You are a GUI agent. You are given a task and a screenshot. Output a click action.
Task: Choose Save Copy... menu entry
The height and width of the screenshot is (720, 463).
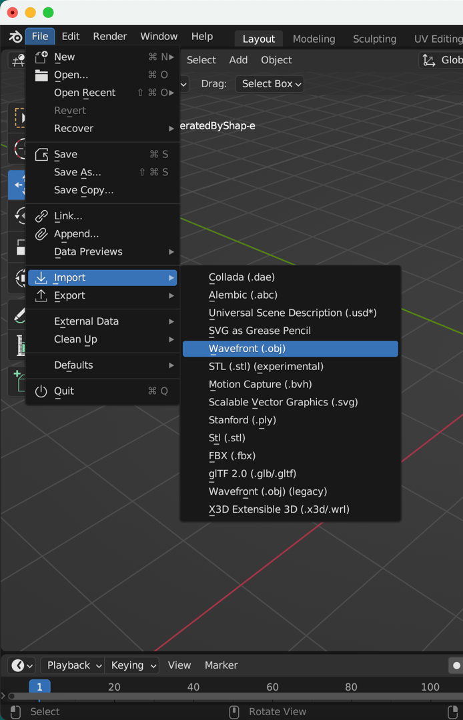[x=103, y=190]
